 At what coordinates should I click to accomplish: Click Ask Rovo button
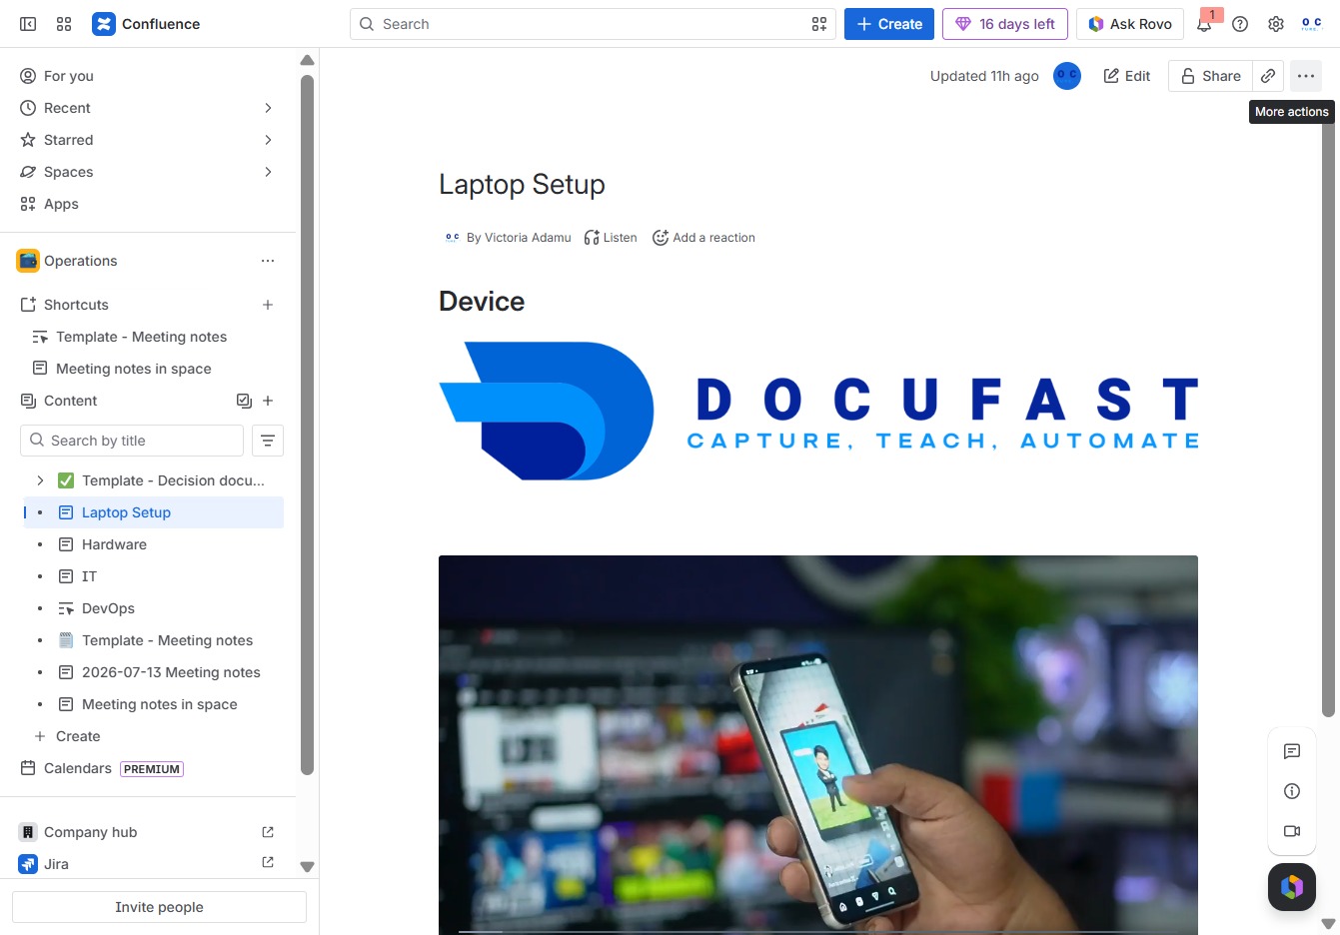pos(1130,24)
